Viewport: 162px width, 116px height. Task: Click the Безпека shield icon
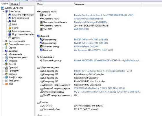coord(6,74)
